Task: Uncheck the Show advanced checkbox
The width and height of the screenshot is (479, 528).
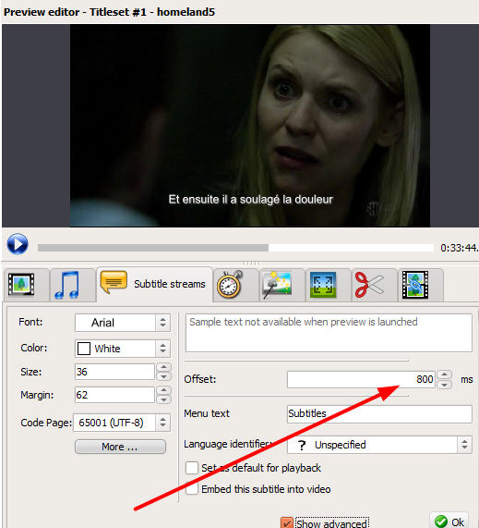Action: (287, 523)
